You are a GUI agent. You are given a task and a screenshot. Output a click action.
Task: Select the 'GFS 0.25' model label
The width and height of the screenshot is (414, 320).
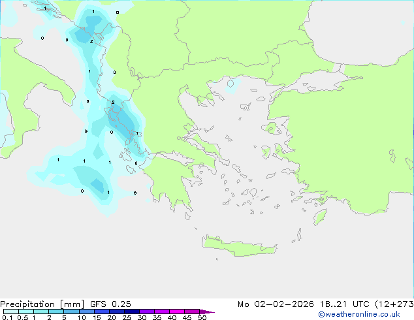[110, 304]
